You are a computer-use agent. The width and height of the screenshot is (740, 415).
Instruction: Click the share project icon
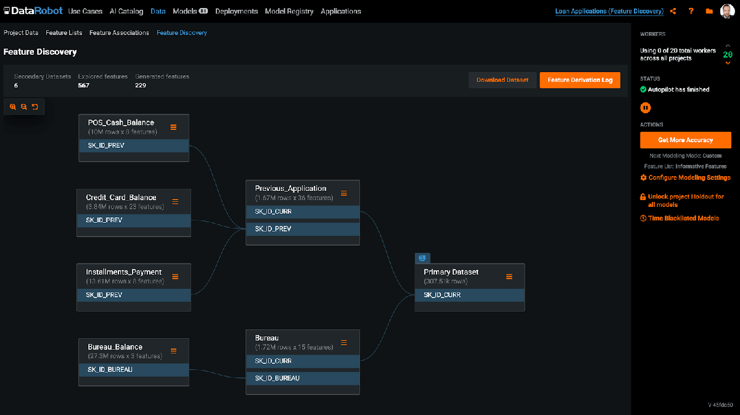click(x=673, y=11)
